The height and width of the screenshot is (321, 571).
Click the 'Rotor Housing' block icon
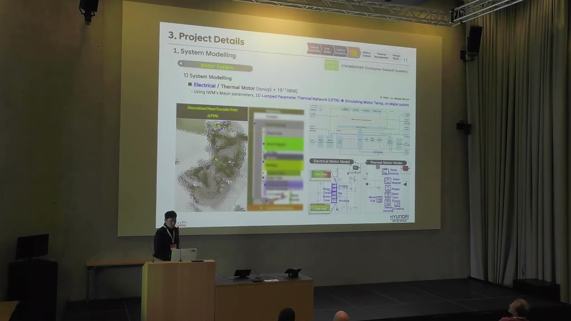[x=385, y=172]
